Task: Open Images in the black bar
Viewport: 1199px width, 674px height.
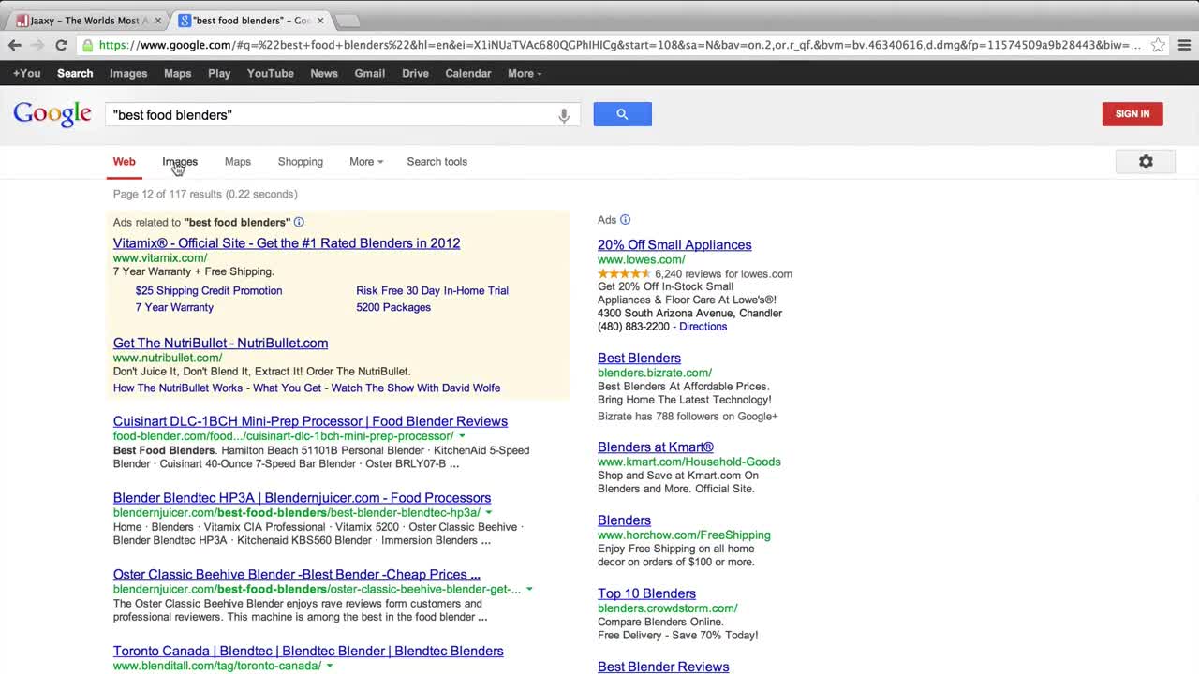Action: click(128, 73)
